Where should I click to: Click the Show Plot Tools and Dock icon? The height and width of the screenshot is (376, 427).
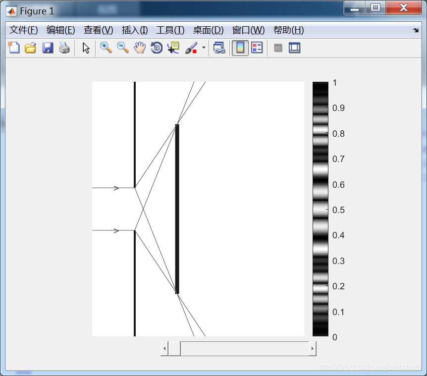click(295, 48)
